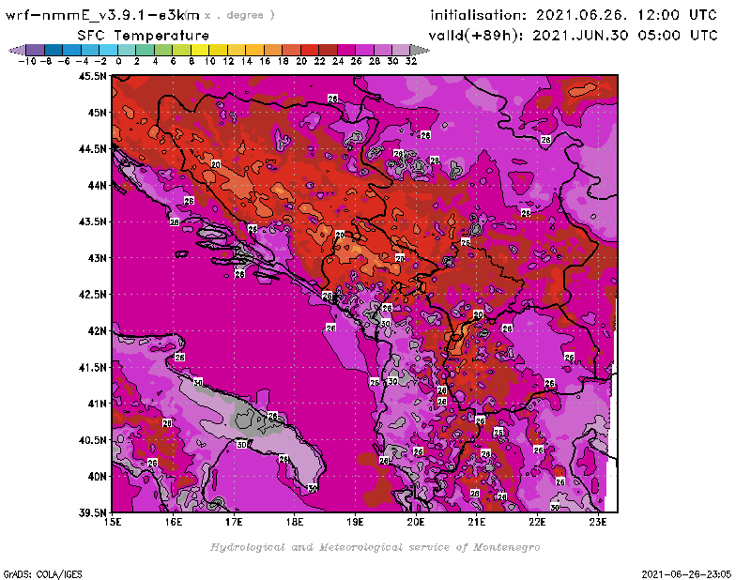This screenshot has height=580, width=751.
Task: Click the legend swatch between 28 and 30
Action: [x=382, y=50]
